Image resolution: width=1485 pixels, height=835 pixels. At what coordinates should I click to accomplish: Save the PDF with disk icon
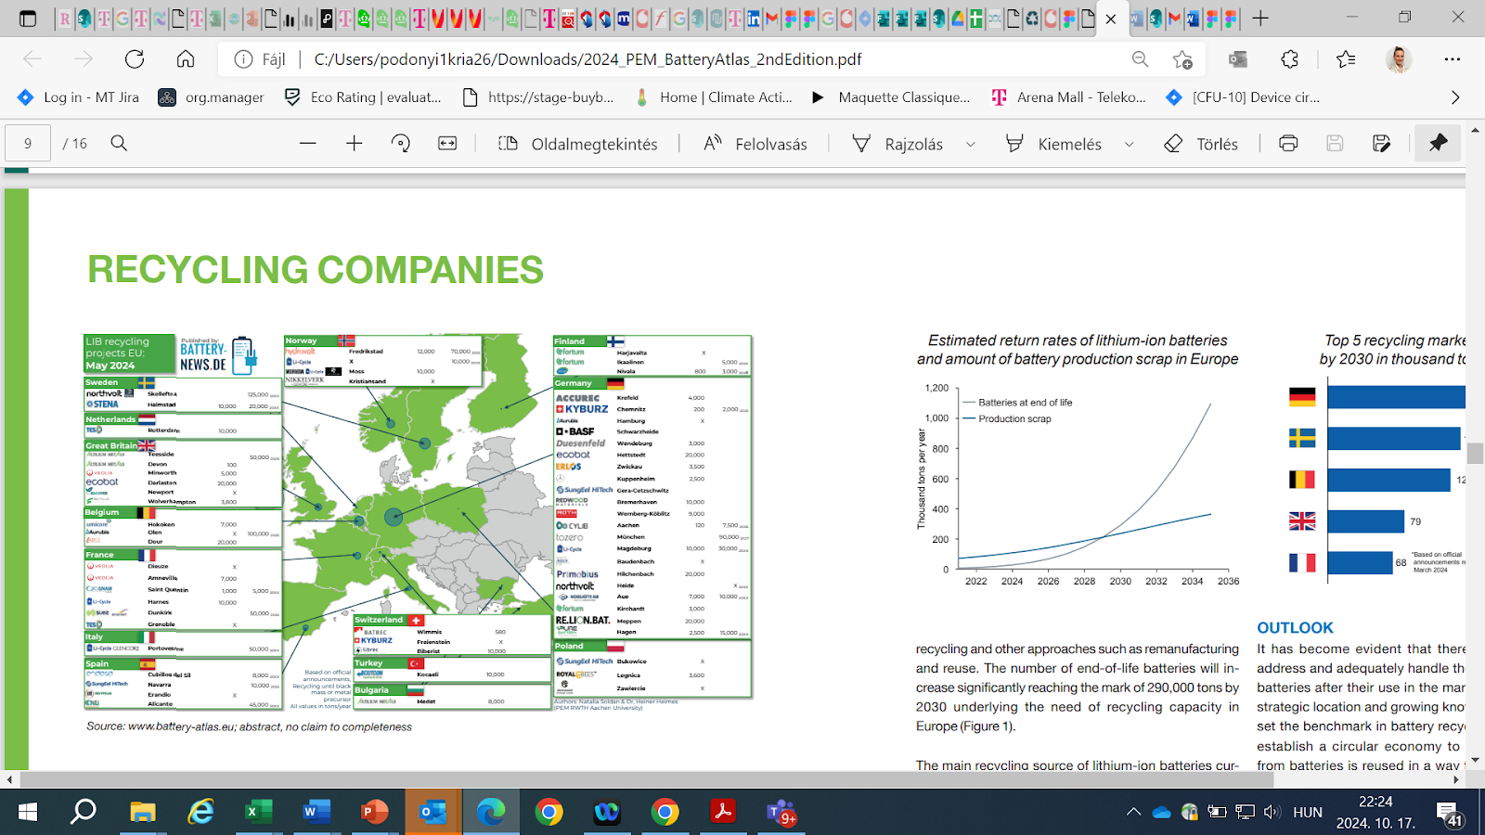point(1335,144)
